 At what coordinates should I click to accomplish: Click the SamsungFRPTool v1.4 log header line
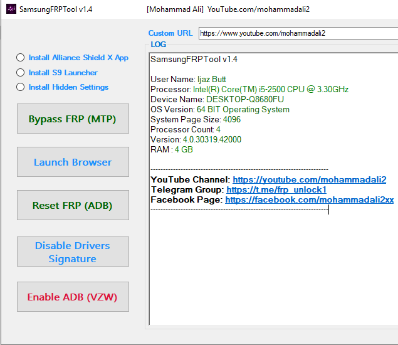194,59
